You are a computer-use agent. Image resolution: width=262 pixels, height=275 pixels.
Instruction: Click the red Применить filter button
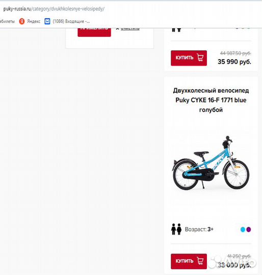94,32
